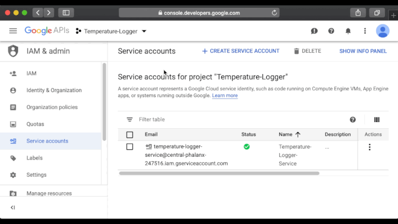Toggle the Safari sidebar button
This screenshot has width=398, height=224.
coord(66,12)
